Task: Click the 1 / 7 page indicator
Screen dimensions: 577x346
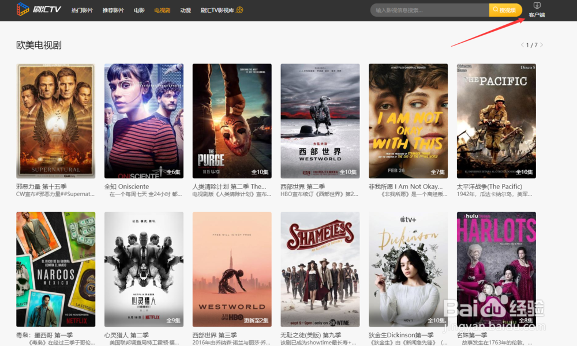Action: point(532,45)
